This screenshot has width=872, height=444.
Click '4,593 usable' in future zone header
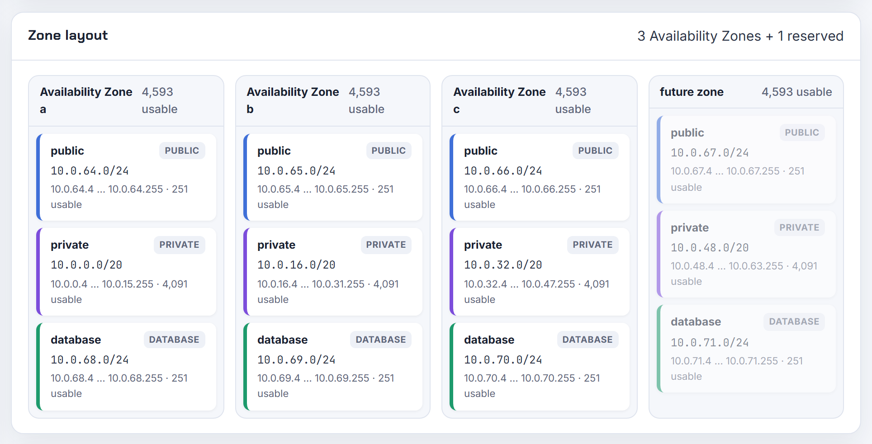click(x=796, y=92)
